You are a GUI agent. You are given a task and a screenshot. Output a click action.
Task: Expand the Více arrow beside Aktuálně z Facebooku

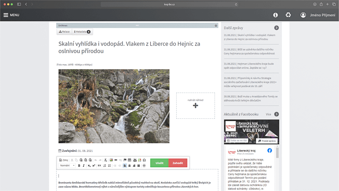276,114
